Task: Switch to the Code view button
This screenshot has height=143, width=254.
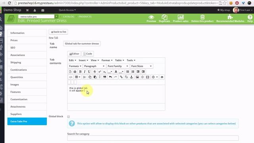Action: tap(88, 54)
